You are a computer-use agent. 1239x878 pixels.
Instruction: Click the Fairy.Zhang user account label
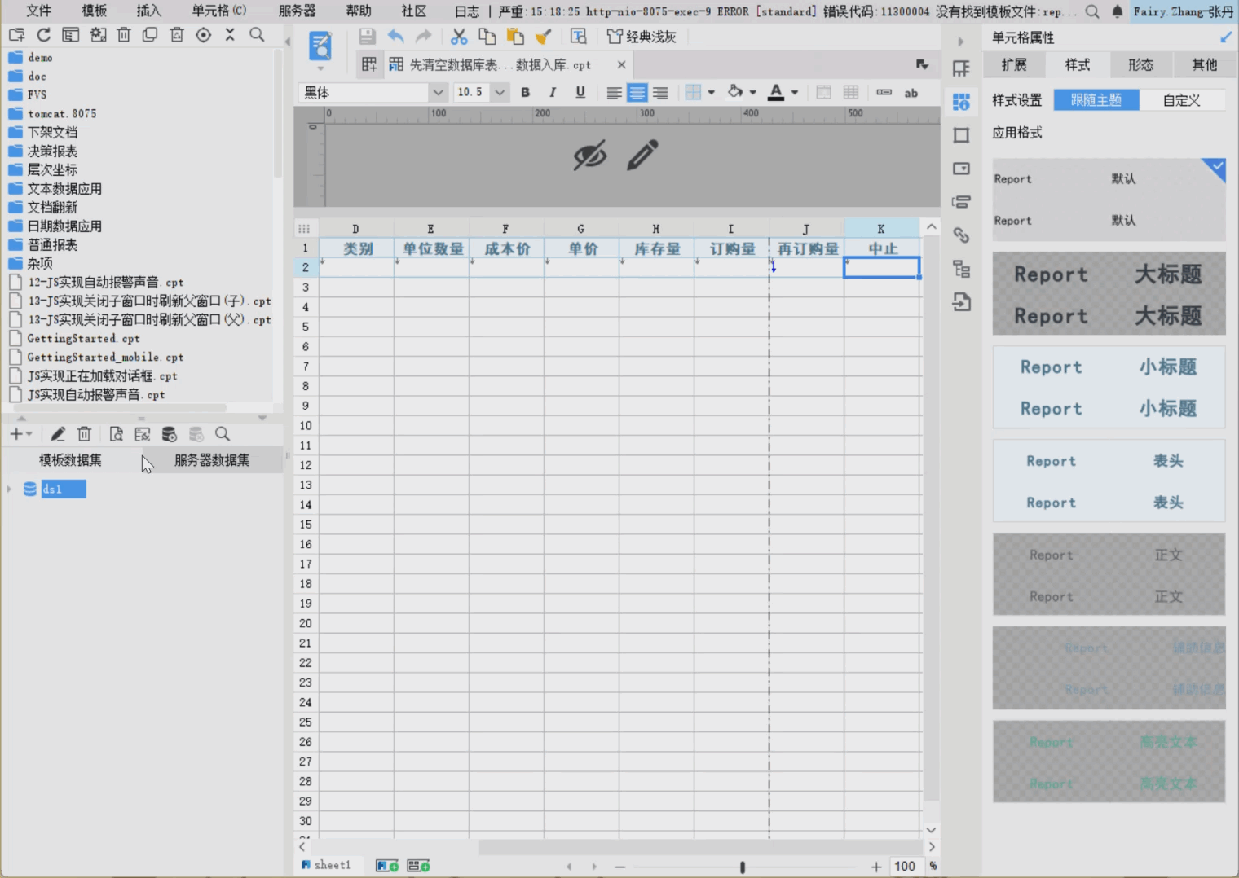click(1183, 11)
